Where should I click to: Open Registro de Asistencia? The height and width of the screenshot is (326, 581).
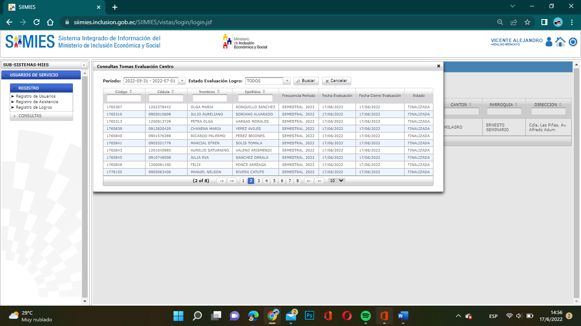[x=37, y=102]
